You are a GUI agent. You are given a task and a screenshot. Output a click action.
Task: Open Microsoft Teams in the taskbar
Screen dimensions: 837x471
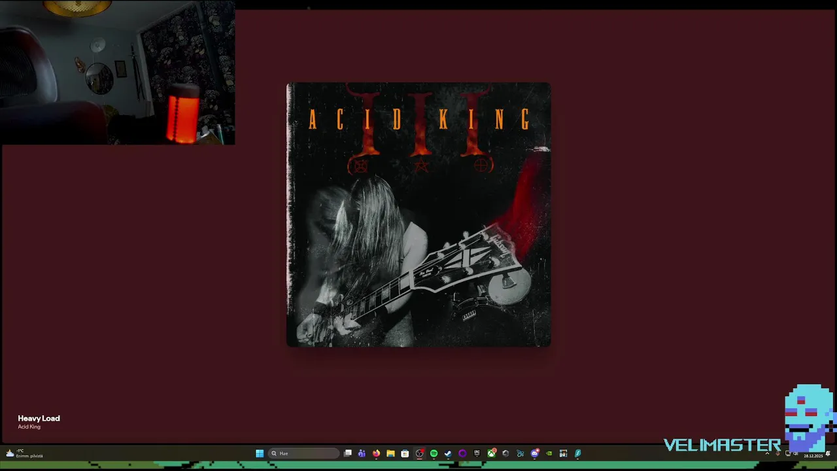click(x=362, y=453)
